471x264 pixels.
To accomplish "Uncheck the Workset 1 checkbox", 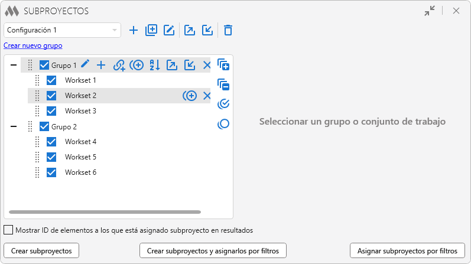I will pos(51,80).
